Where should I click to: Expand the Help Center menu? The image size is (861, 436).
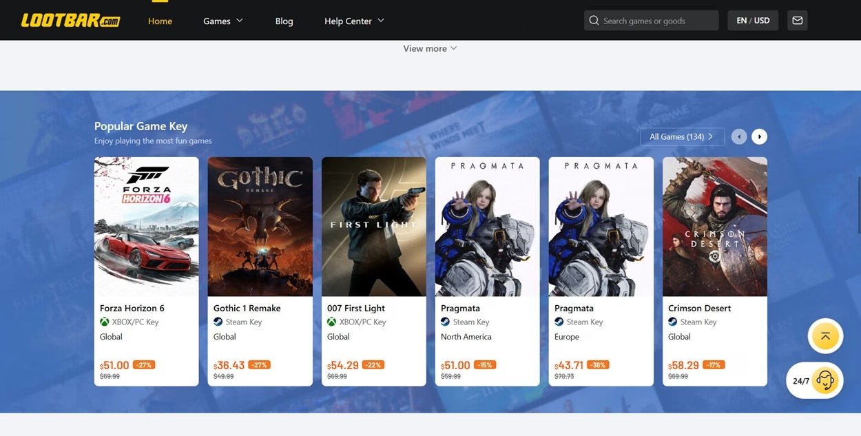pos(354,21)
